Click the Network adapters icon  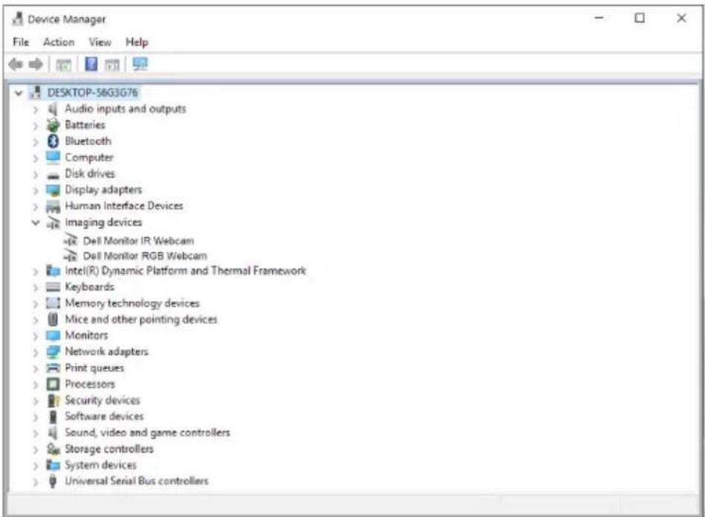tap(53, 351)
